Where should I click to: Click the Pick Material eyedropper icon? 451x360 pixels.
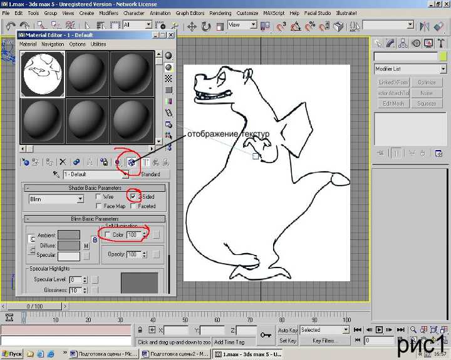point(57,174)
